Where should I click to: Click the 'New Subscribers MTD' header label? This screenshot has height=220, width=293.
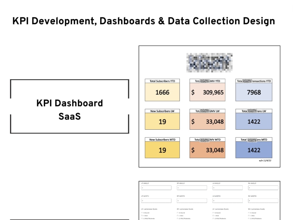(162, 140)
